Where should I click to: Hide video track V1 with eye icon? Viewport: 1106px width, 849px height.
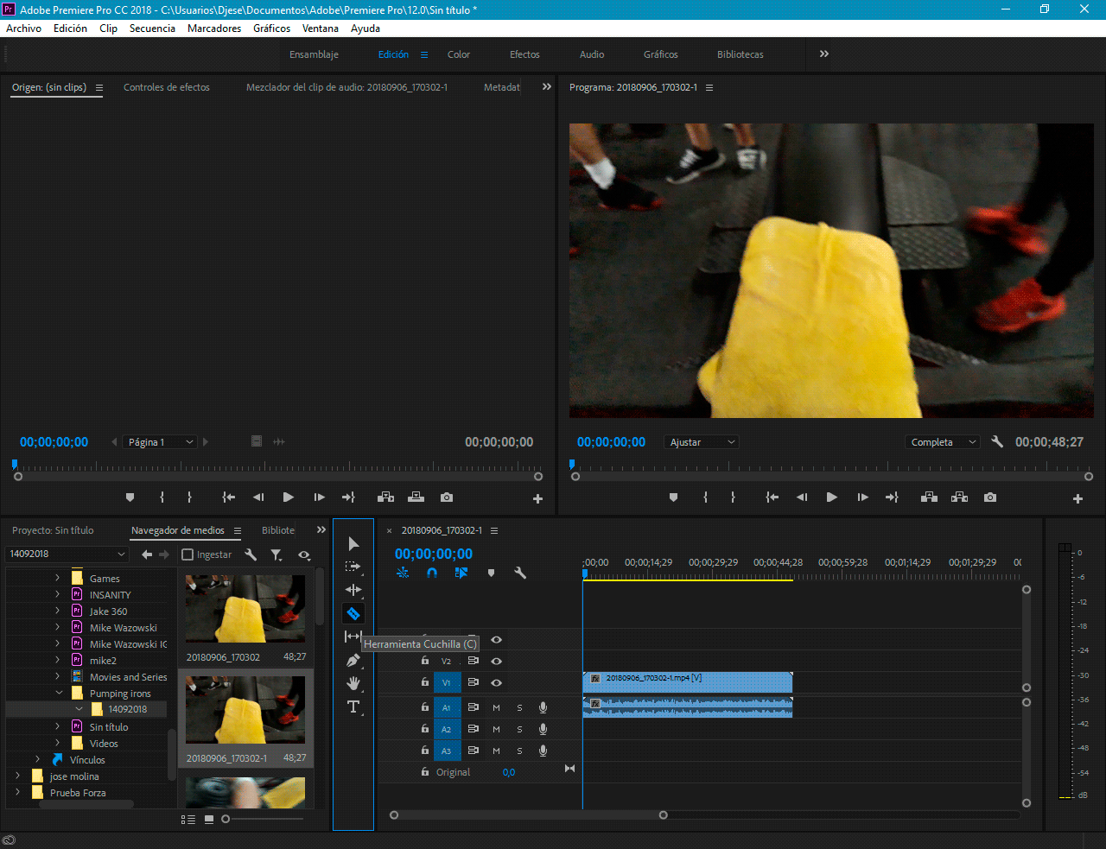pos(496,682)
